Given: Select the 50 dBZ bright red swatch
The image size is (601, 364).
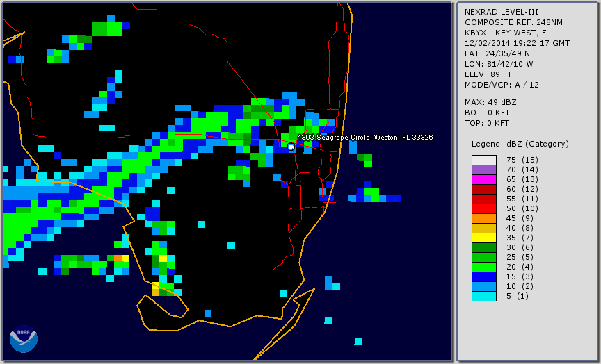Looking at the screenshot, I should click(x=483, y=208).
